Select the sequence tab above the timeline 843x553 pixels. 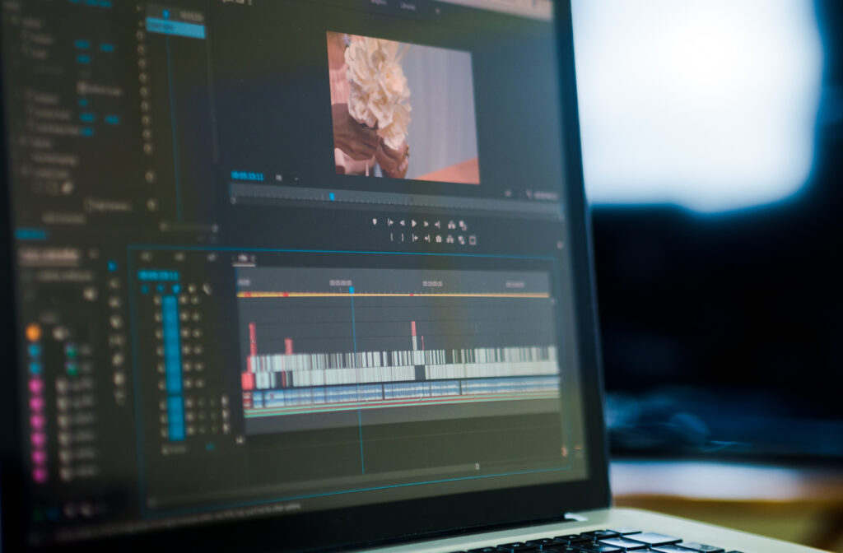click(244, 258)
